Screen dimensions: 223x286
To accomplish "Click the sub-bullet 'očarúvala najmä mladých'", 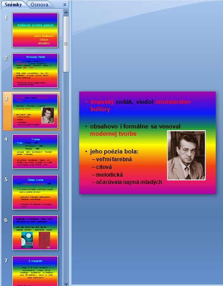I will 129,182.
